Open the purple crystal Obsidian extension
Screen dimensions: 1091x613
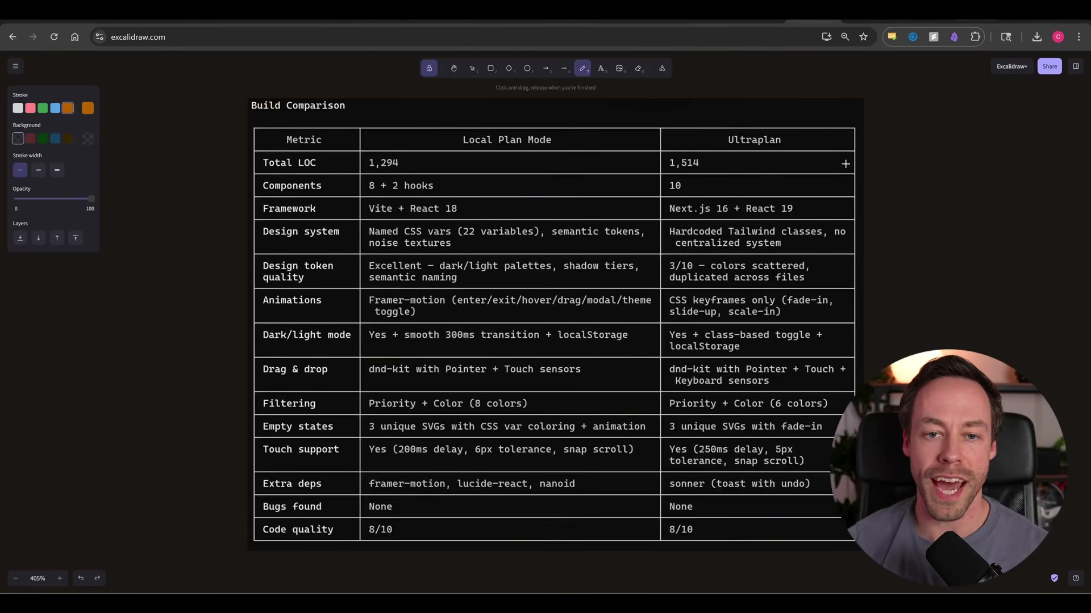pyautogui.click(x=955, y=37)
